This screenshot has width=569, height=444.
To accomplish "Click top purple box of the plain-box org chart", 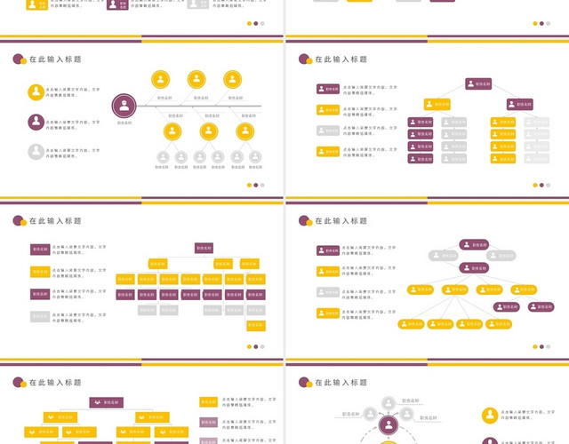I will pyautogui.click(x=204, y=248).
